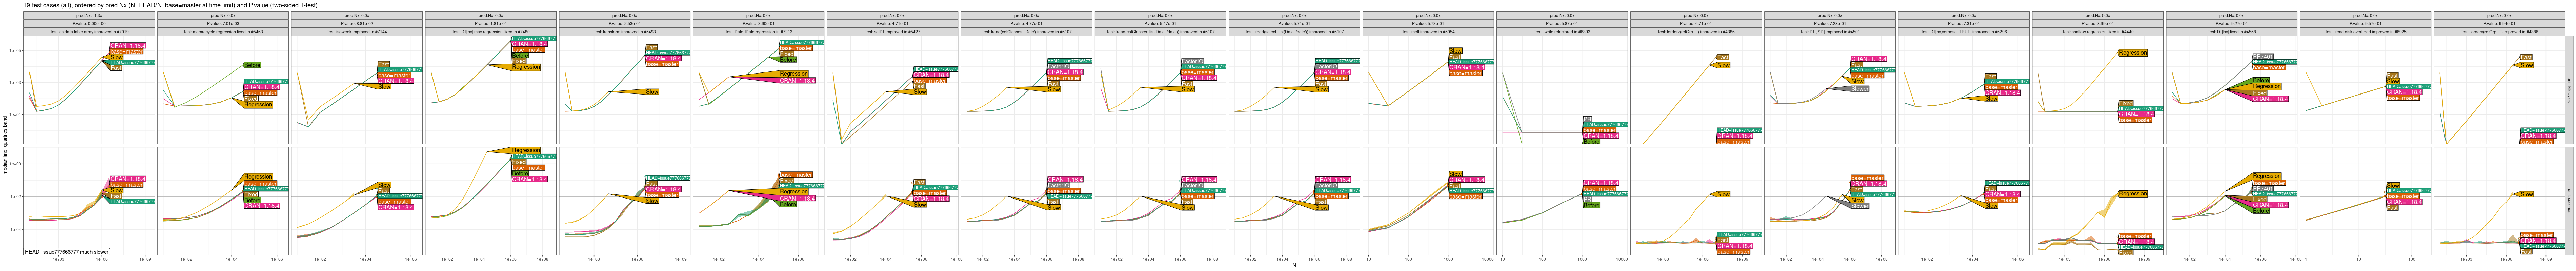The width and height of the screenshot is (2576, 271).
Task: Select the "as.data.table.array improved in #7019" panel title
Action: point(89,32)
